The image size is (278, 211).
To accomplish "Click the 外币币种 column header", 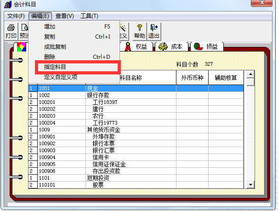I will click(x=192, y=78).
